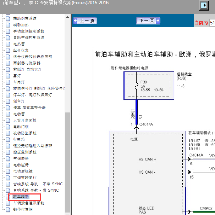
Task: Select 音响系统 导航 - 不带 SYNC entry
Action: click(38, 184)
